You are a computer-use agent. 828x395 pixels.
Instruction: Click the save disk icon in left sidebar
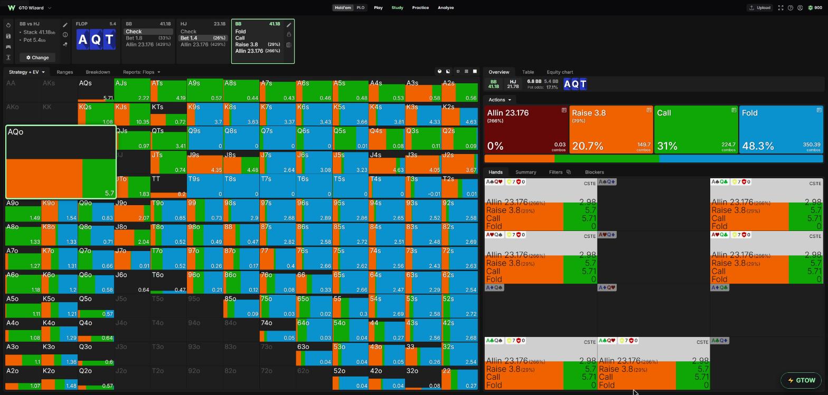tap(8, 36)
